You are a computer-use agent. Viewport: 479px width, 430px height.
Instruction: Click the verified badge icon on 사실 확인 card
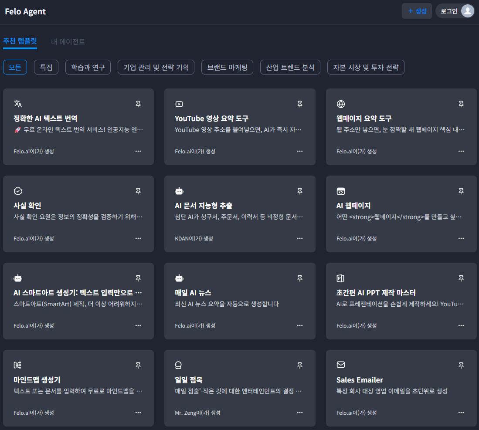click(18, 191)
